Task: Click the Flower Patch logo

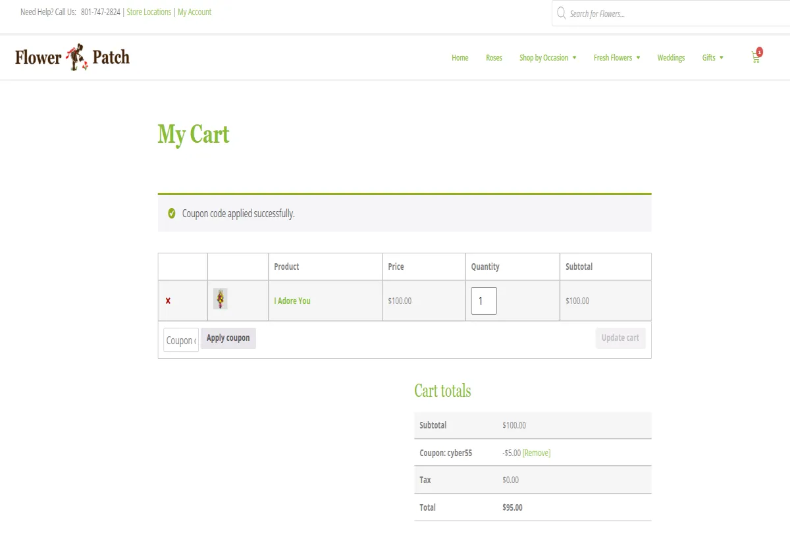Action: point(72,57)
